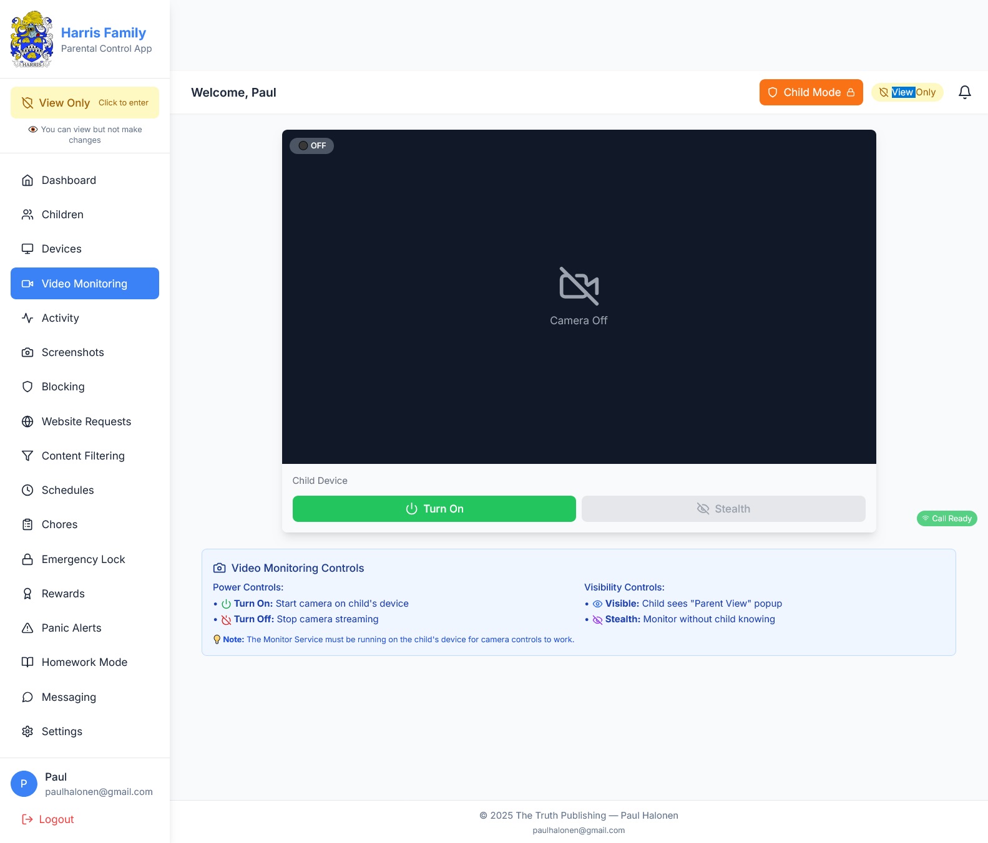Image resolution: width=988 pixels, height=843 pixels.
Task: Click the Chores clipboard icon
Action: click(27, 524)
